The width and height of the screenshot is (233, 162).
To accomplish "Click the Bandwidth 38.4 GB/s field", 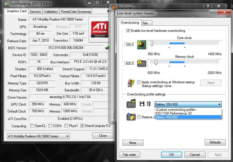I will pos(95,90).
